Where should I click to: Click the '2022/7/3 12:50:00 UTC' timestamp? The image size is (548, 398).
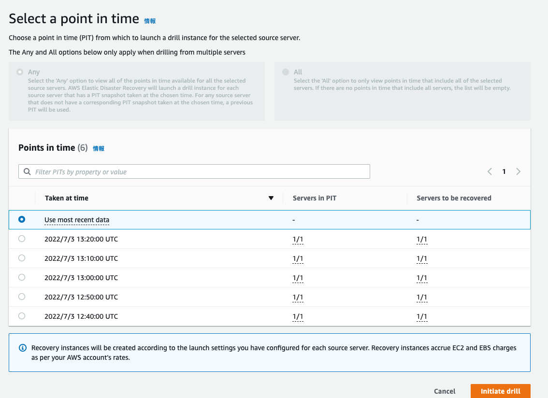(x=81, y=297)
